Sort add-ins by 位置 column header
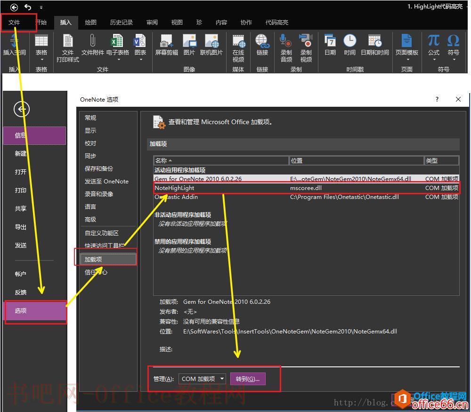Screen dimensions: 471x412 [x=356, y=161]
